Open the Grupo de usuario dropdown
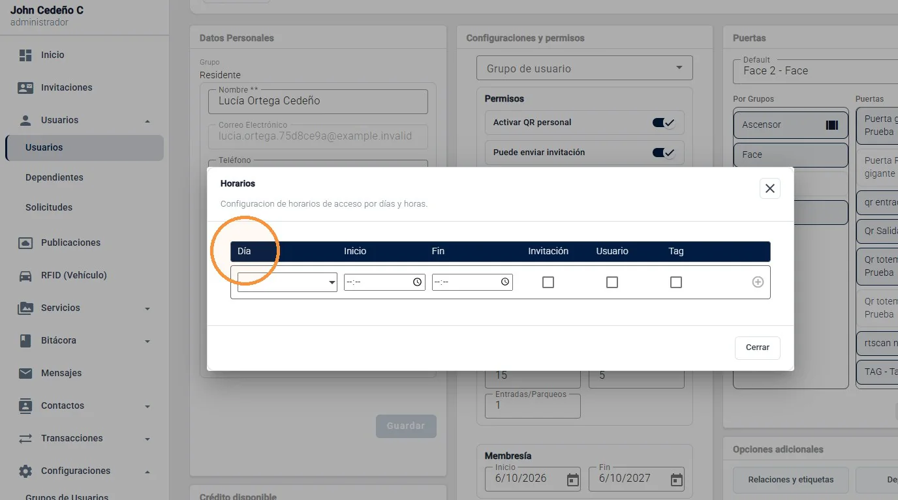Viewport: 898px width, 500px height. click(x=585, y=68)
